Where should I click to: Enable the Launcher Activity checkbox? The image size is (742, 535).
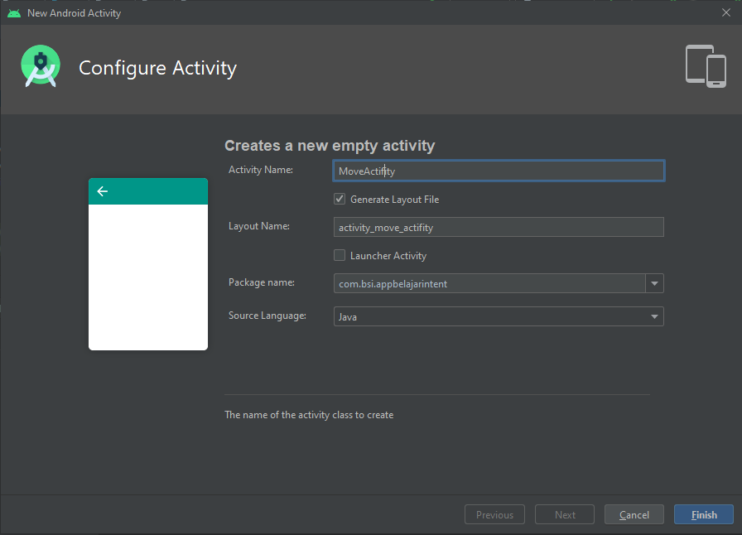click(x=340, y=256)
